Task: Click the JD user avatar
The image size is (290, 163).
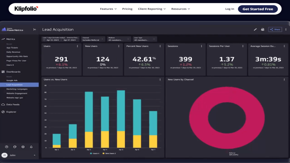Action: (4, 155)
